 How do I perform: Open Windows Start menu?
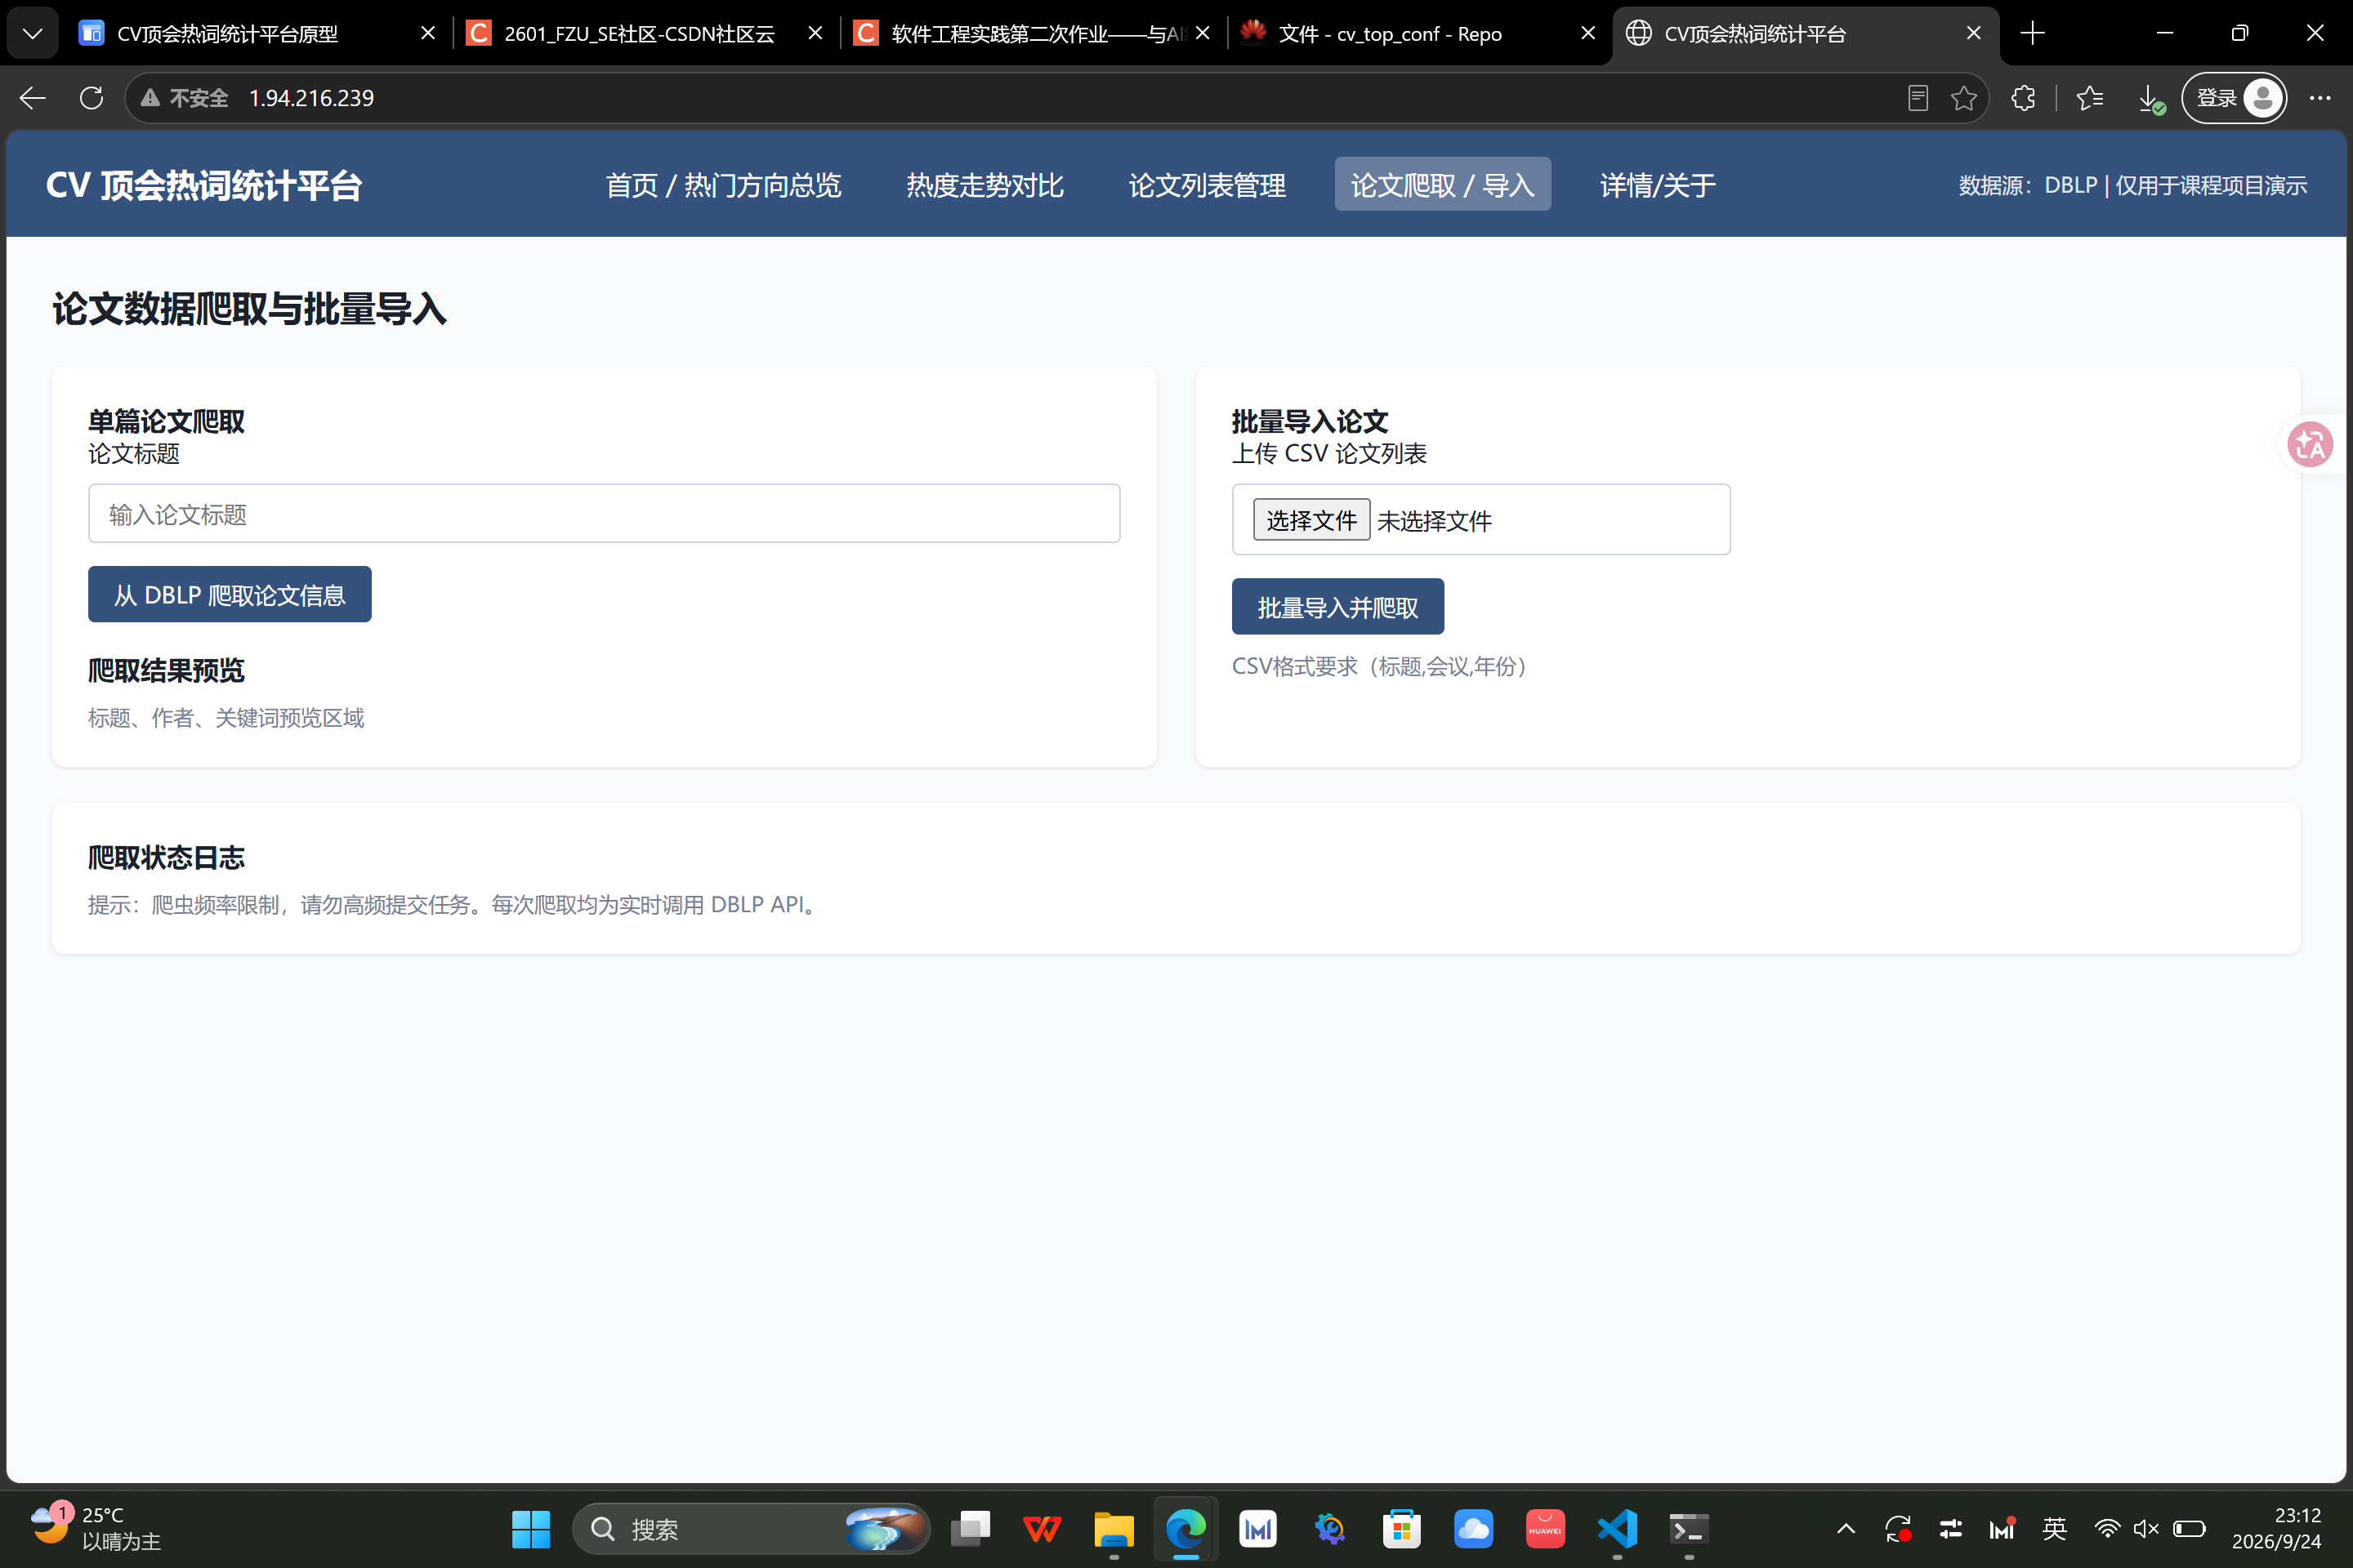[530, 1528]
